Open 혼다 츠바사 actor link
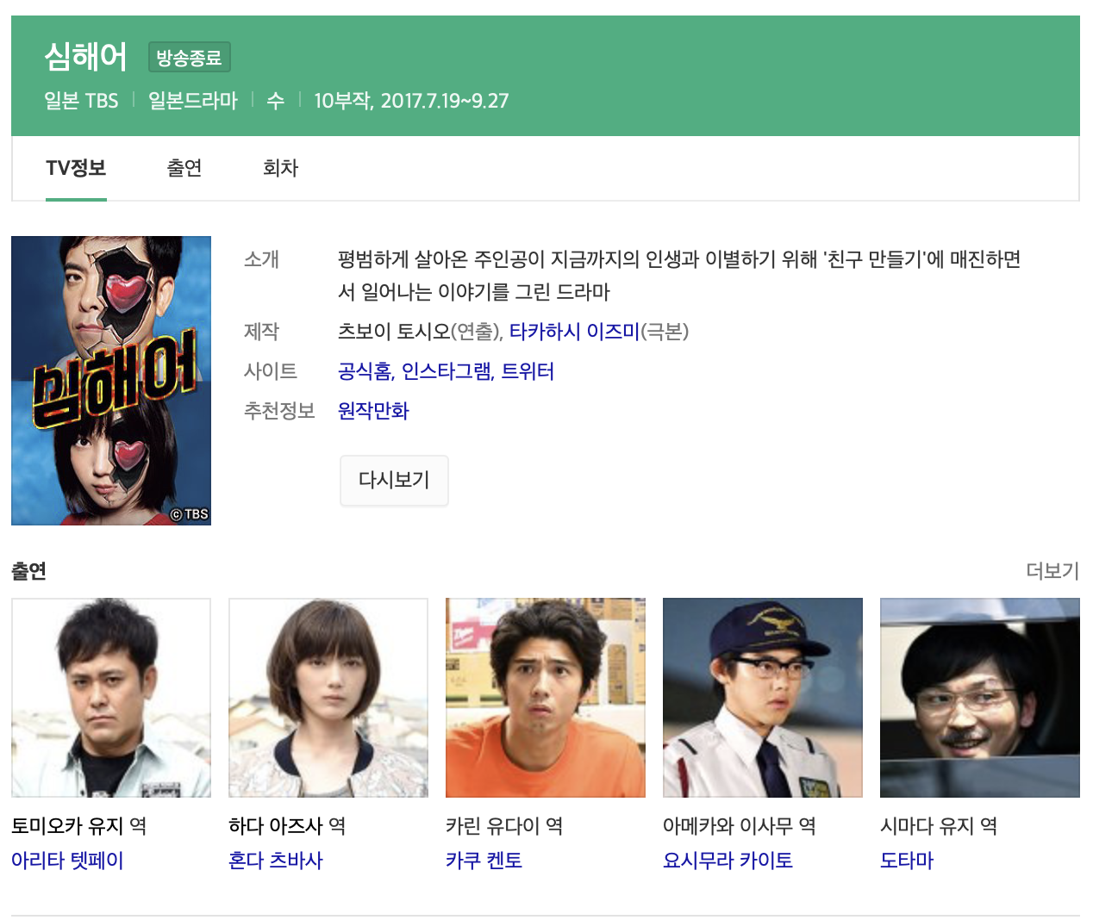 point(276,861)
